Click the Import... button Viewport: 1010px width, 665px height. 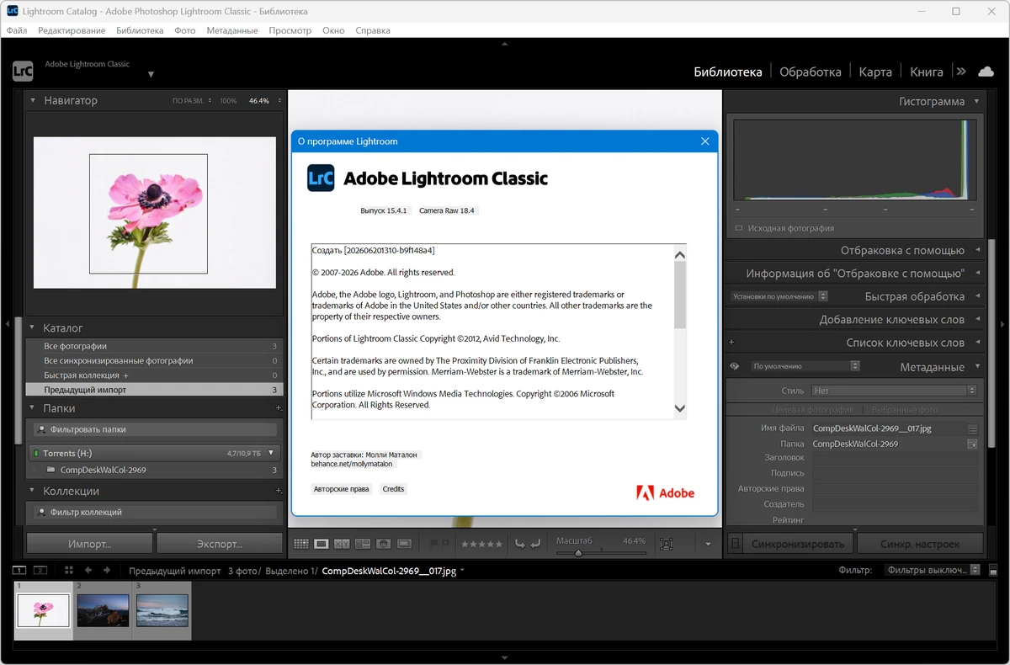pos(90,544)
